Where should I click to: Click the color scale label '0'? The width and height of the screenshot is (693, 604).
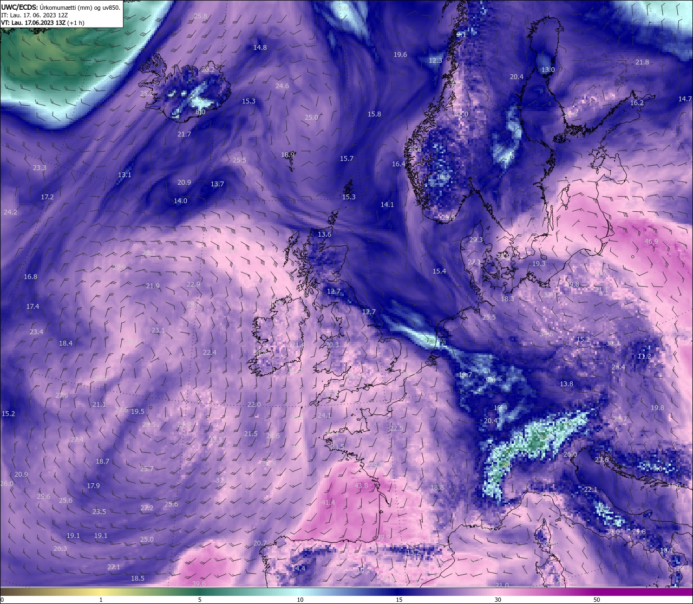[x=2, y=600]
